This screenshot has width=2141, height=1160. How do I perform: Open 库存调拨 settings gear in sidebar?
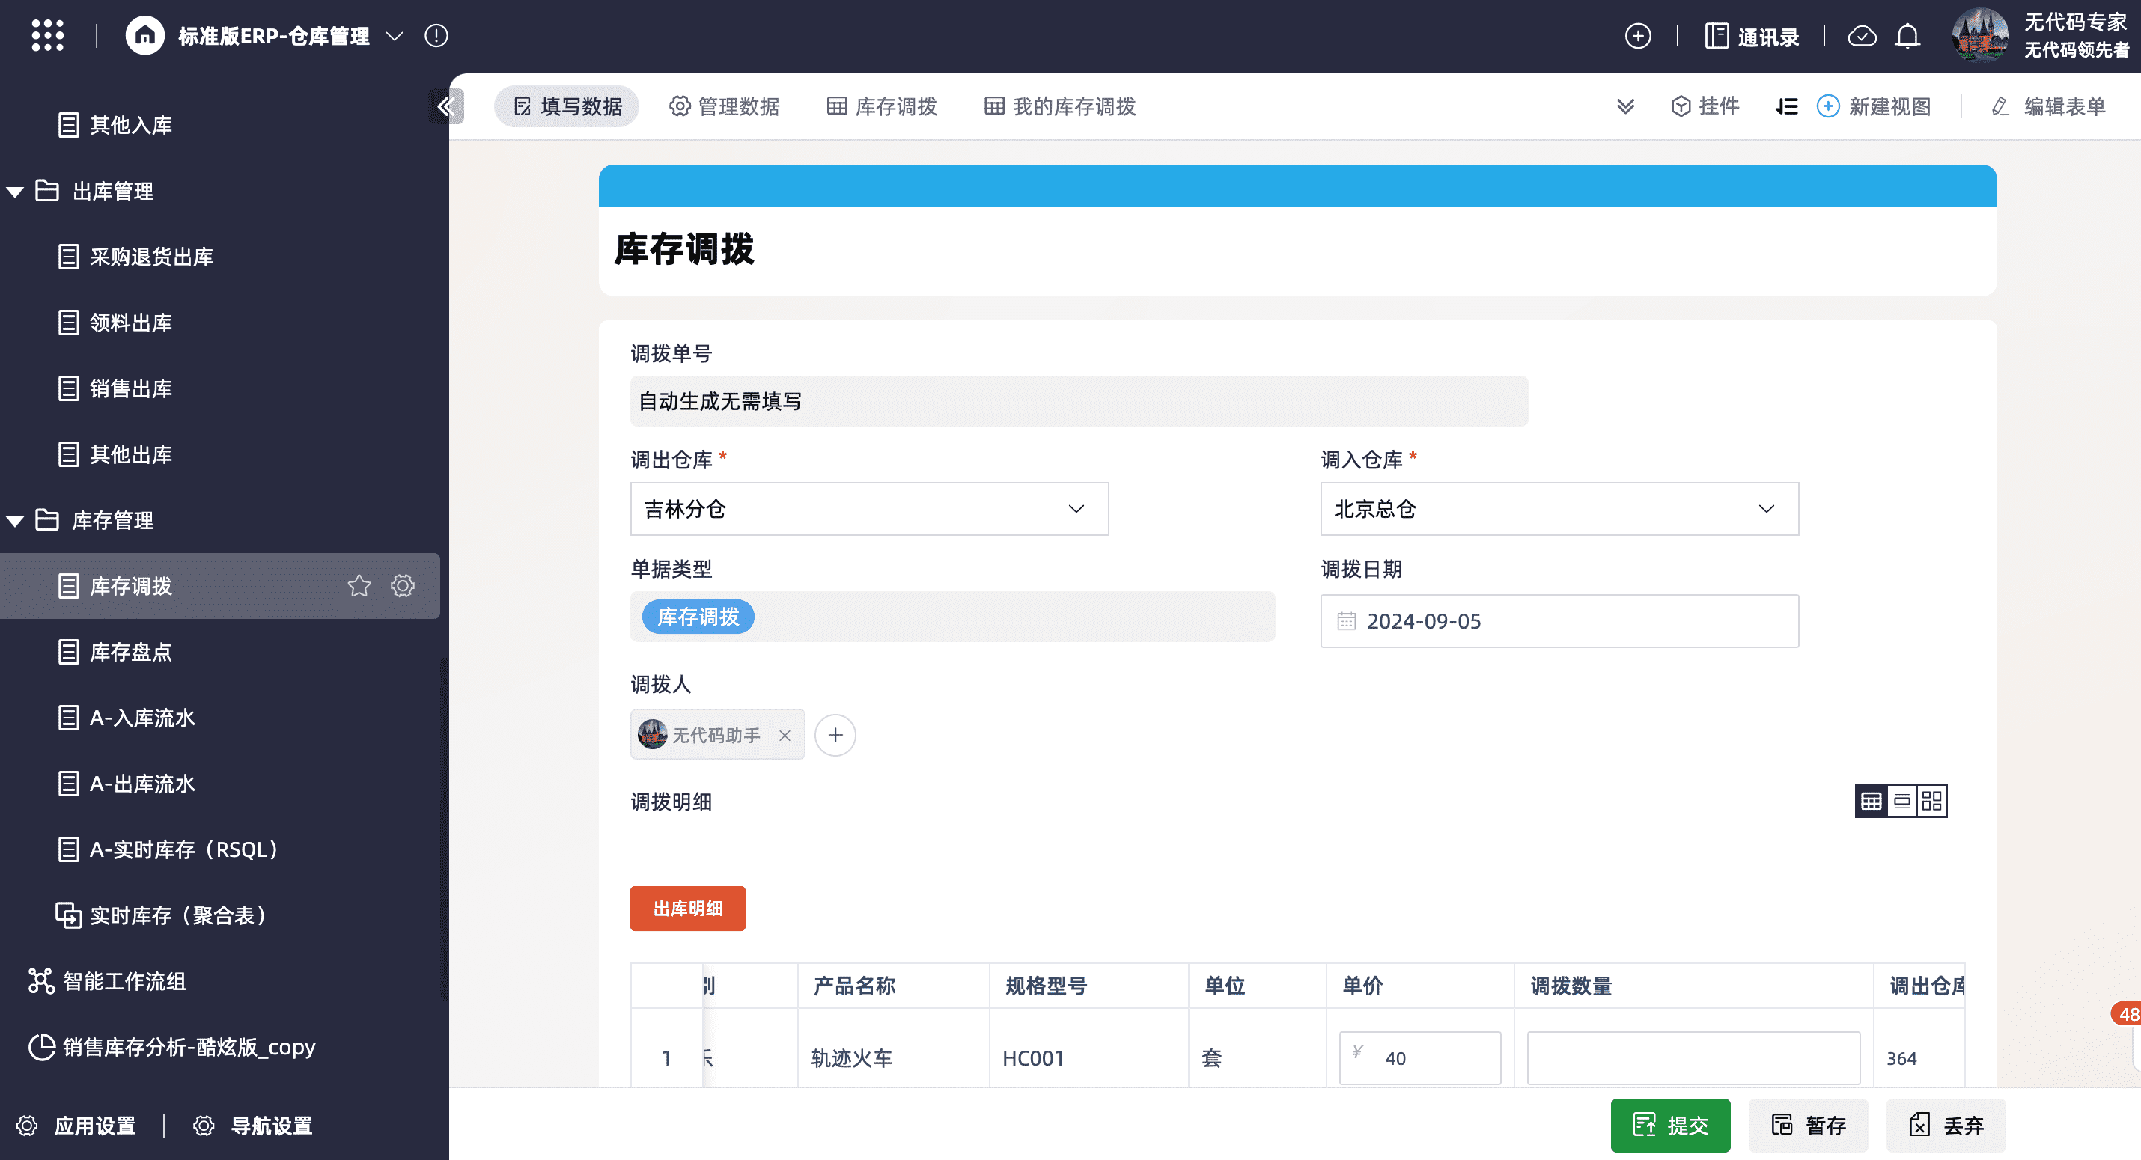[403, 586]
